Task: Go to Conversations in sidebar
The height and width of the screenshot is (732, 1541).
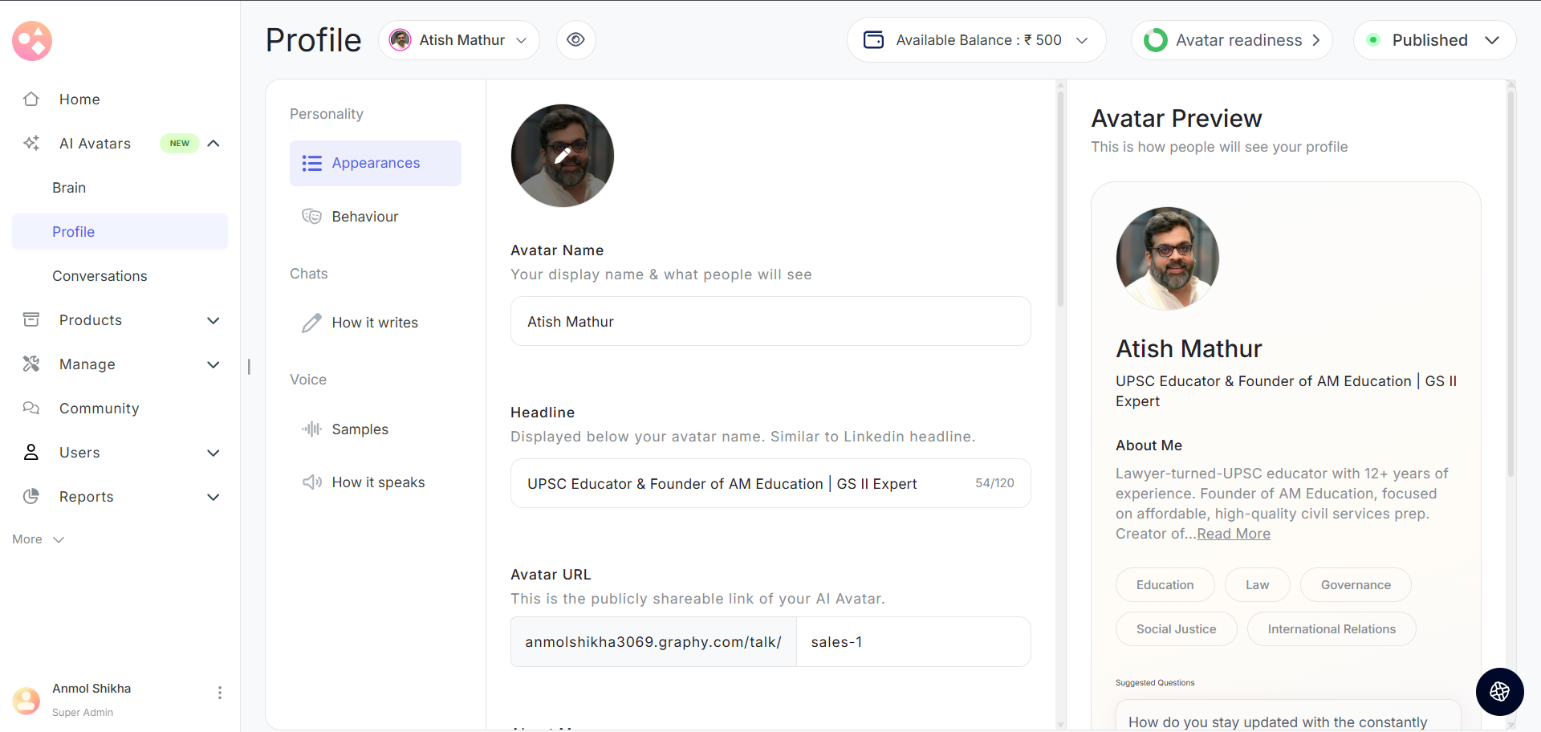Action: coord(100,276)
